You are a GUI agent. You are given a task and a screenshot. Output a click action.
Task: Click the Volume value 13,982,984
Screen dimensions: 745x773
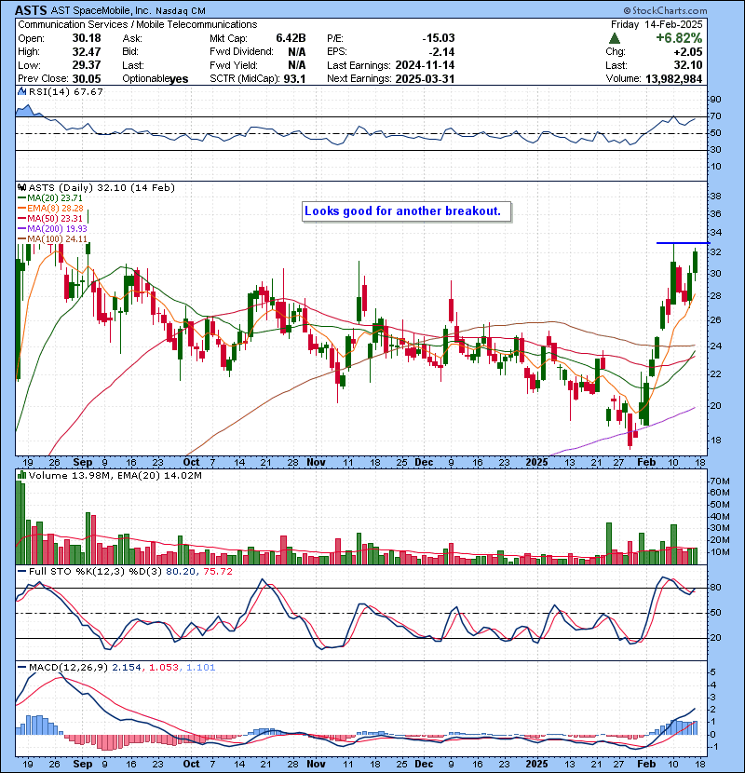[673, 78]
